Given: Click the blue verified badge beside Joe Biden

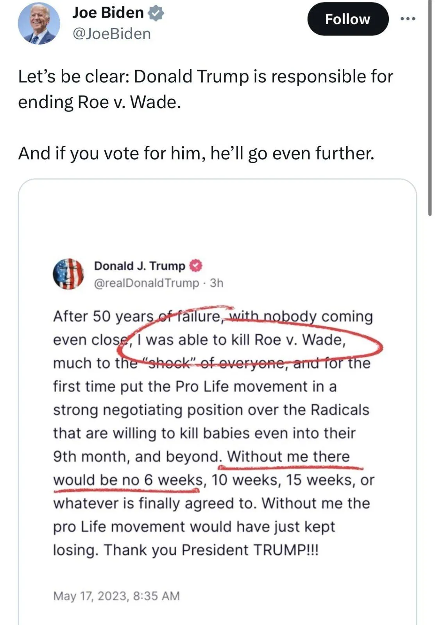Looking at the screenshot, I should (156, 13).
